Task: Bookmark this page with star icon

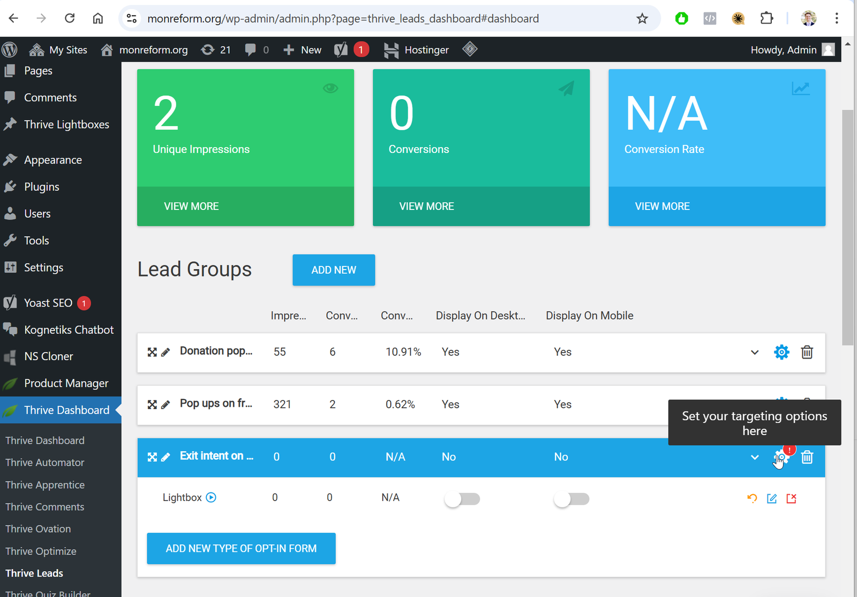Action: point(642,19)
